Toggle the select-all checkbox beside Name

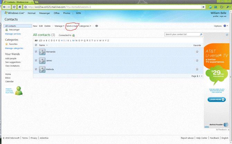36,45
